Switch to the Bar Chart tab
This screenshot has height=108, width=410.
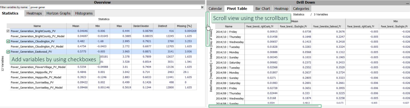[262, 9]
